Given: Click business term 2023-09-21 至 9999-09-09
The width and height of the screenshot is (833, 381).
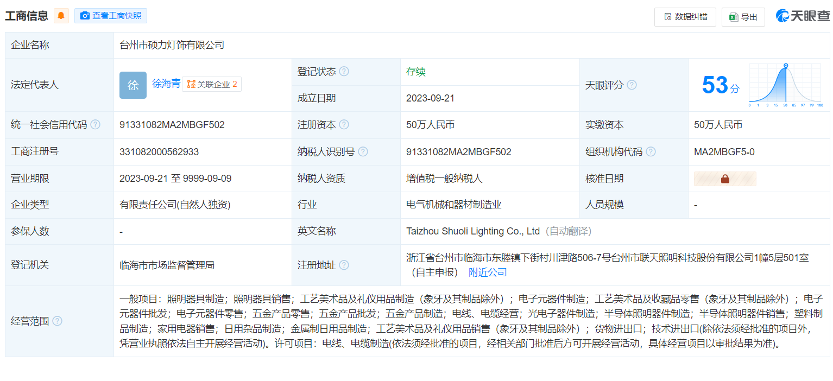Looking at the screenshot, I should [175, 179].
